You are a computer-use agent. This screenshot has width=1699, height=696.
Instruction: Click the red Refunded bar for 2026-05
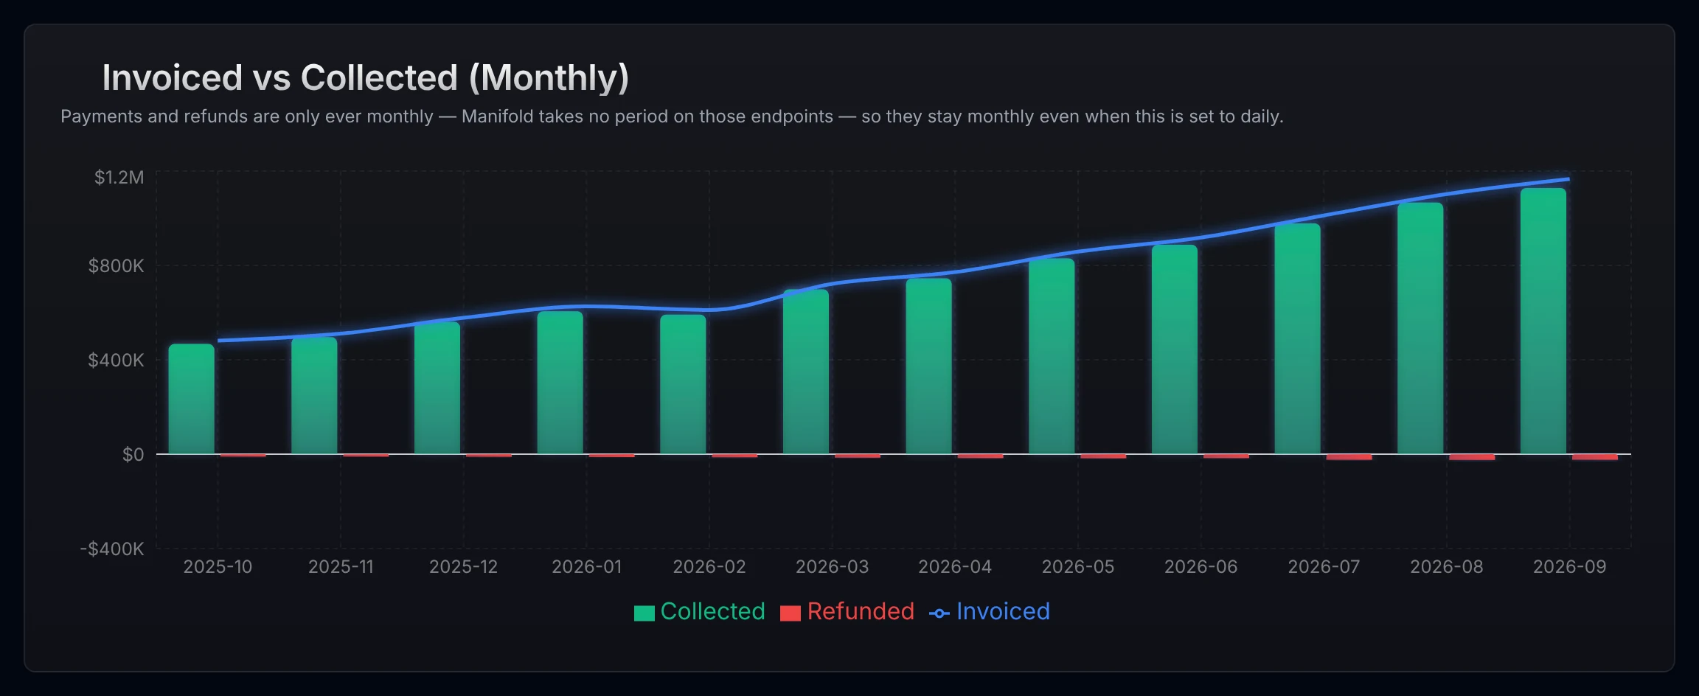click(1103, 456)
